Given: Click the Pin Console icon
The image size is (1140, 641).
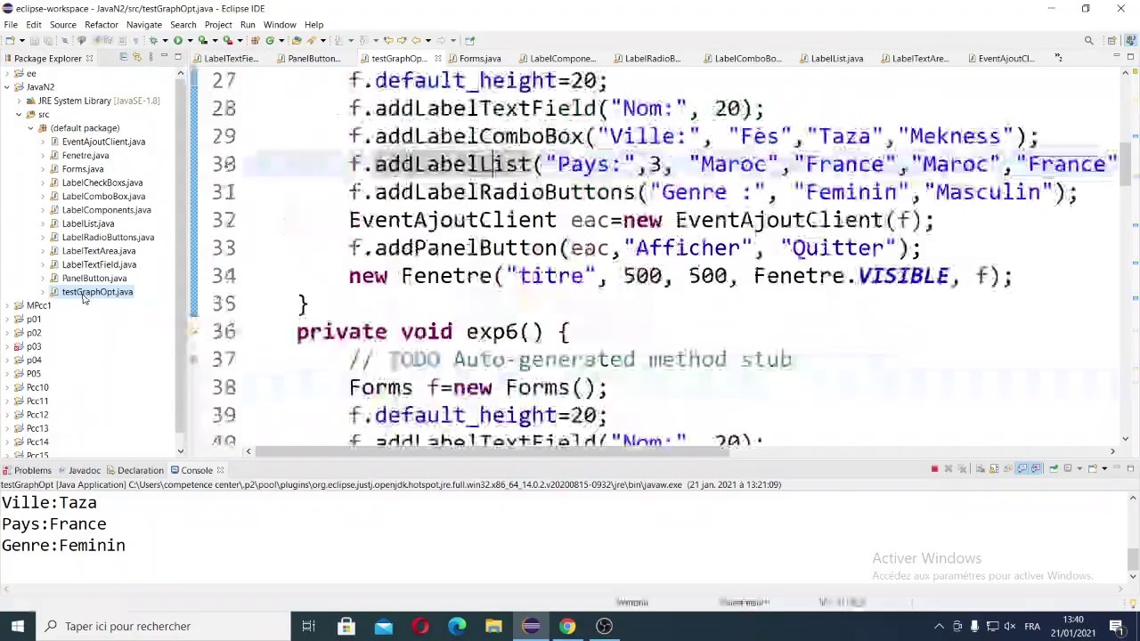Looking at the screenshot, I should (1054, 468).
